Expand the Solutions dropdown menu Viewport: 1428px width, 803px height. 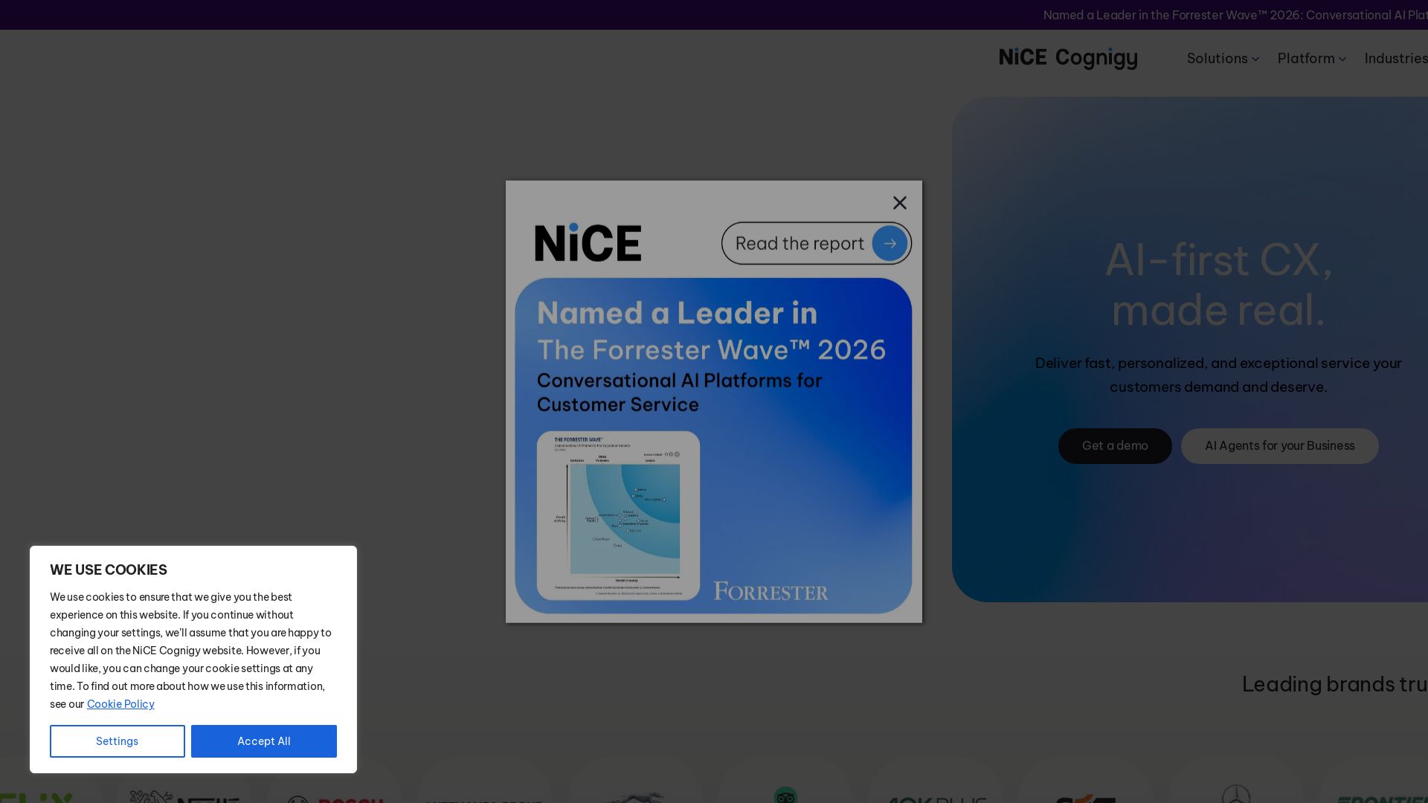click(1223, 58)
